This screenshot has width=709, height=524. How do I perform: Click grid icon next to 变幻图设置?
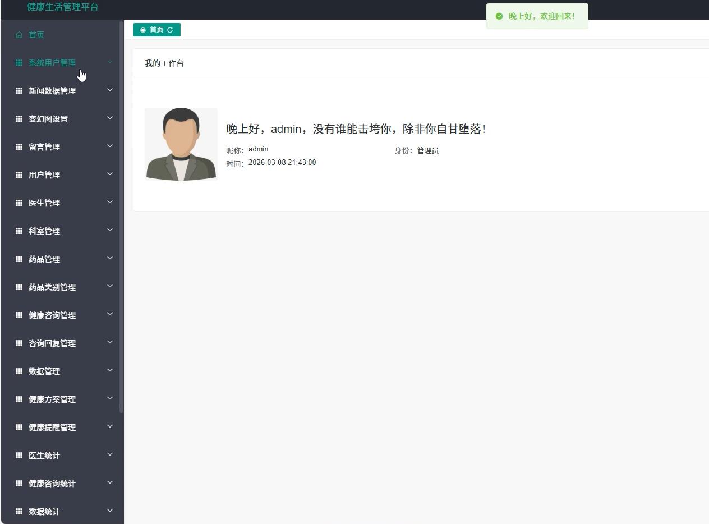point(19,119)
